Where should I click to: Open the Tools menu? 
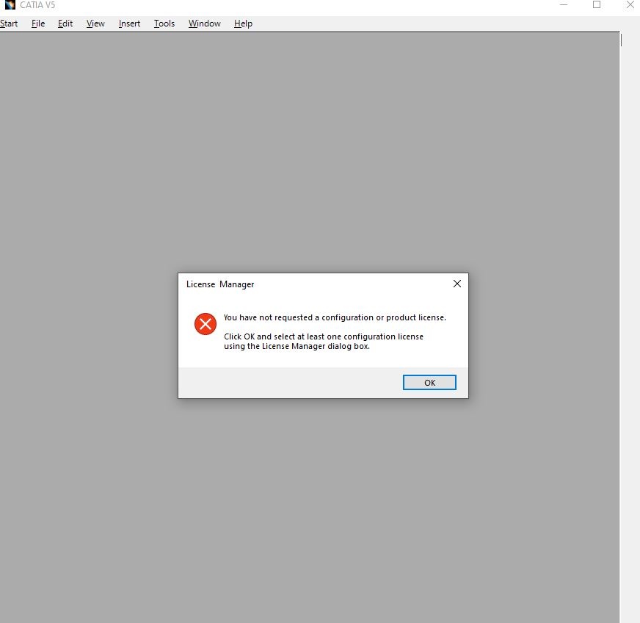pyautogui.click(x=164, y=24)
